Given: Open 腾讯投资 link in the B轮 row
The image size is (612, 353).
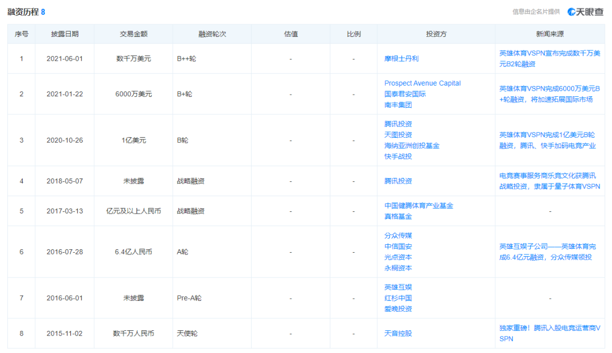Looking at the screenshot, I should tap(398, 124).
